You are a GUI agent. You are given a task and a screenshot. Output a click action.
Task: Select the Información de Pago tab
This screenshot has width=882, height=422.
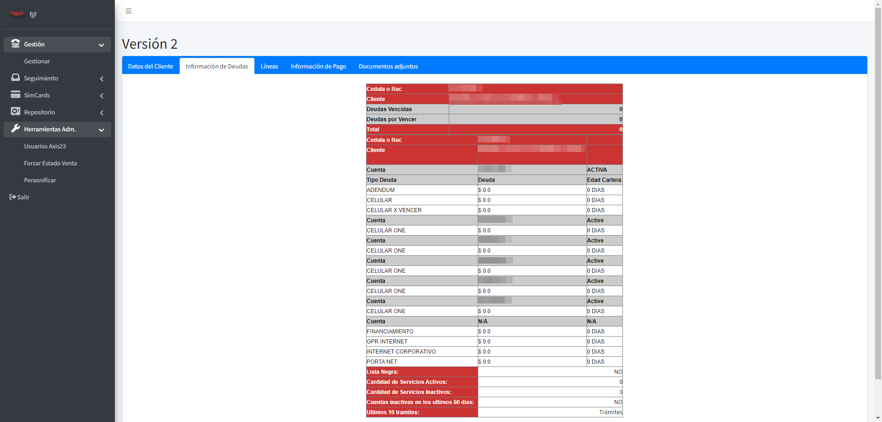point(318,66)
